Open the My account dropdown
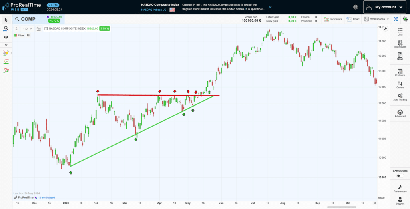The height and width of the screenshot is (209, 410). pyautogui.click(x=384, y=7)
